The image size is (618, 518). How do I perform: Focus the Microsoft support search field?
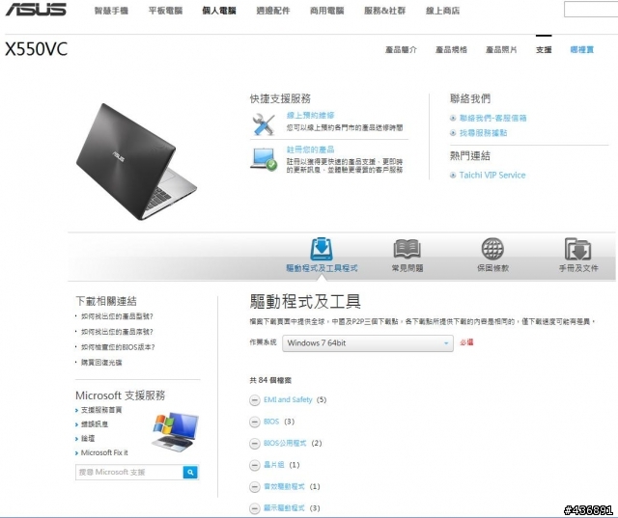coord(129,472)
